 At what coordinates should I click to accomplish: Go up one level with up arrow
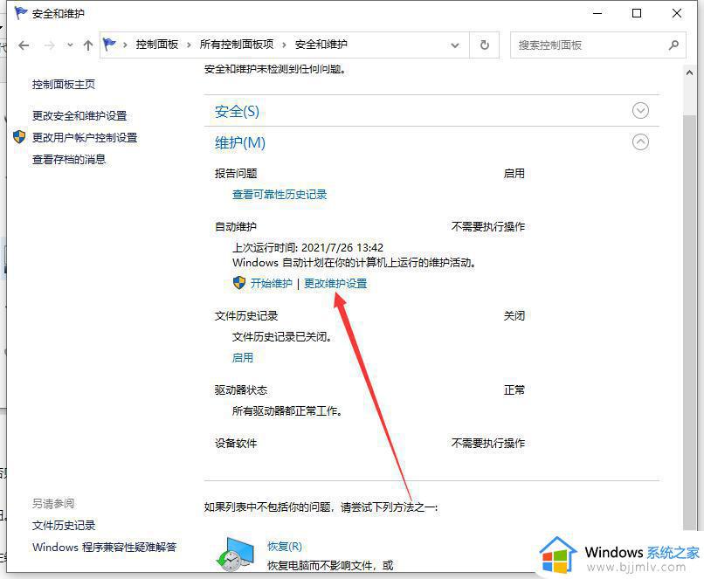(88, 45)
